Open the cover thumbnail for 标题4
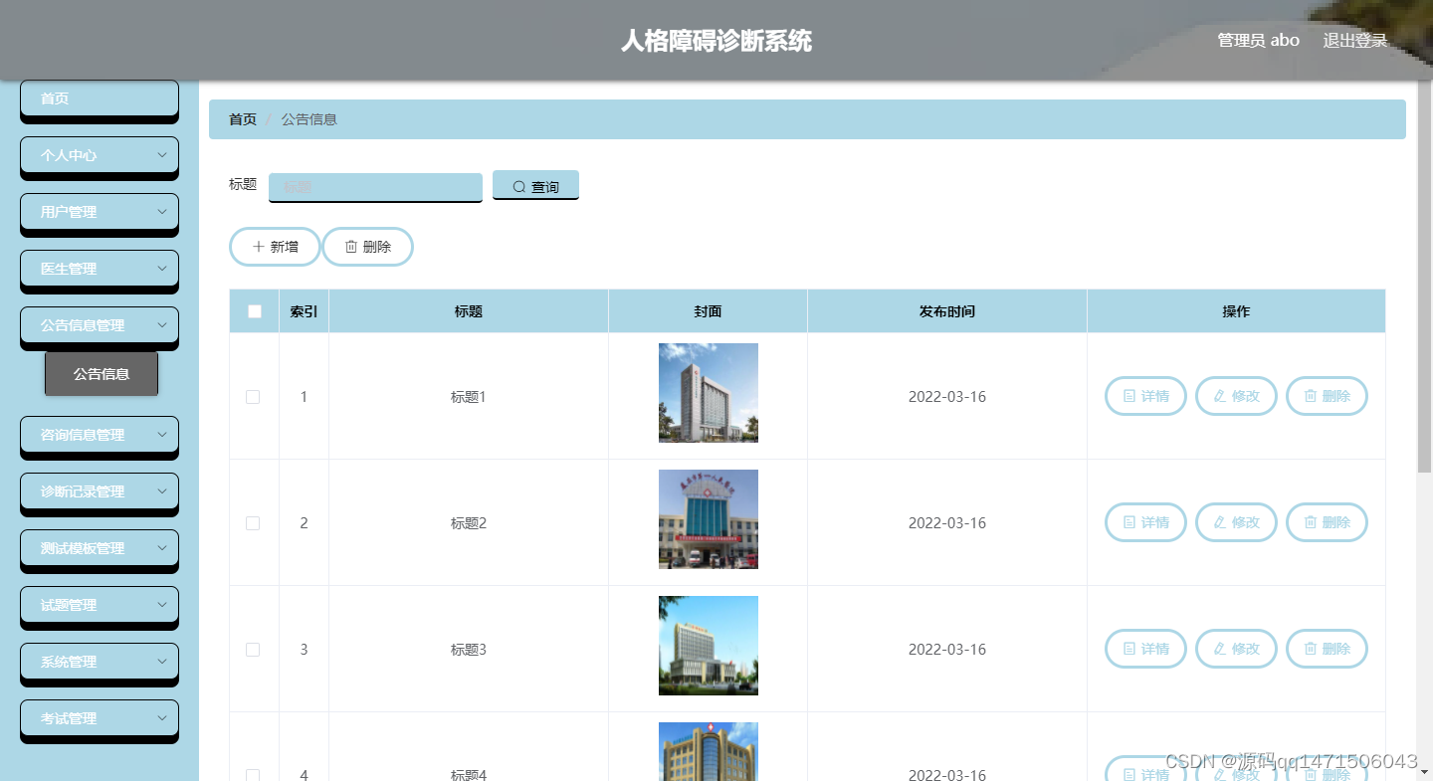 (709, 751)
